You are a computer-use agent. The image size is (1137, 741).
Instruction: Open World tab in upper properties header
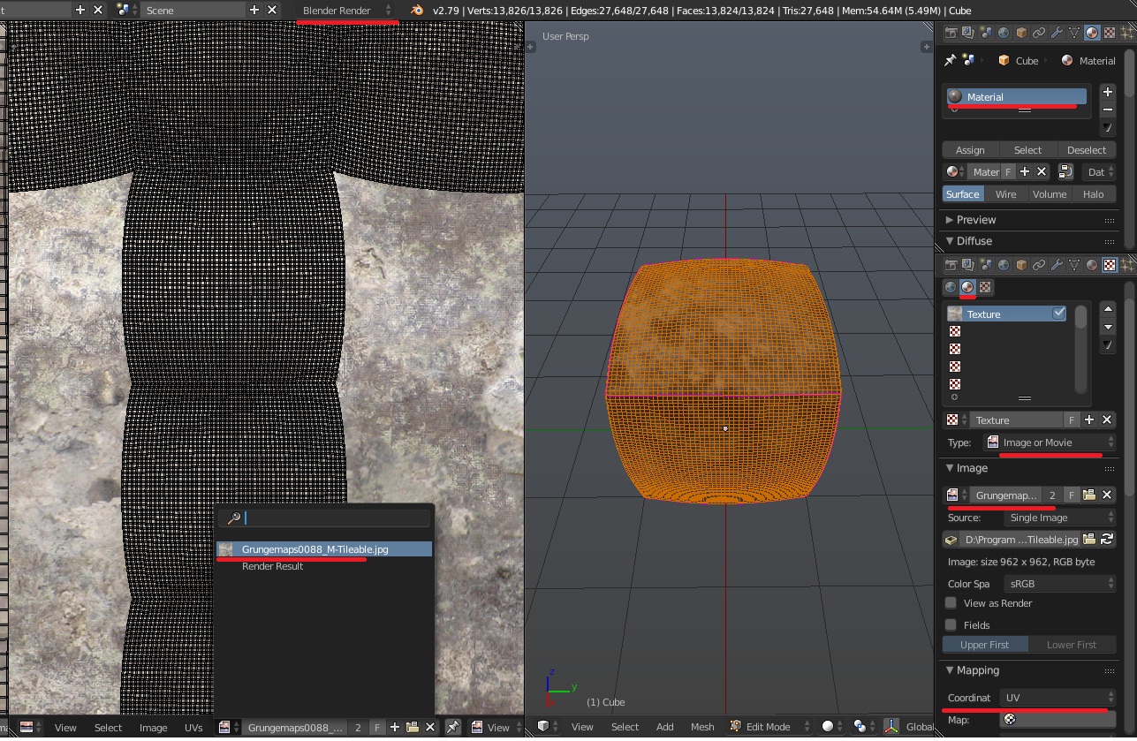click(1004, 33)
